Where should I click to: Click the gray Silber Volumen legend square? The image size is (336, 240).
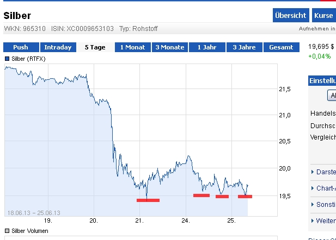pyautogui.click(x=7, y=231)
